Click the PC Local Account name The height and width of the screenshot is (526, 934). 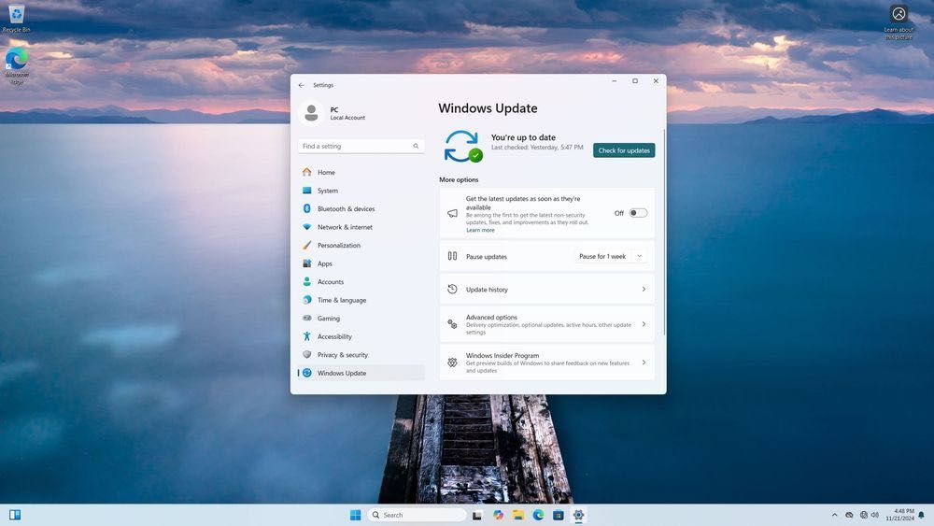(x=347, y=113)
